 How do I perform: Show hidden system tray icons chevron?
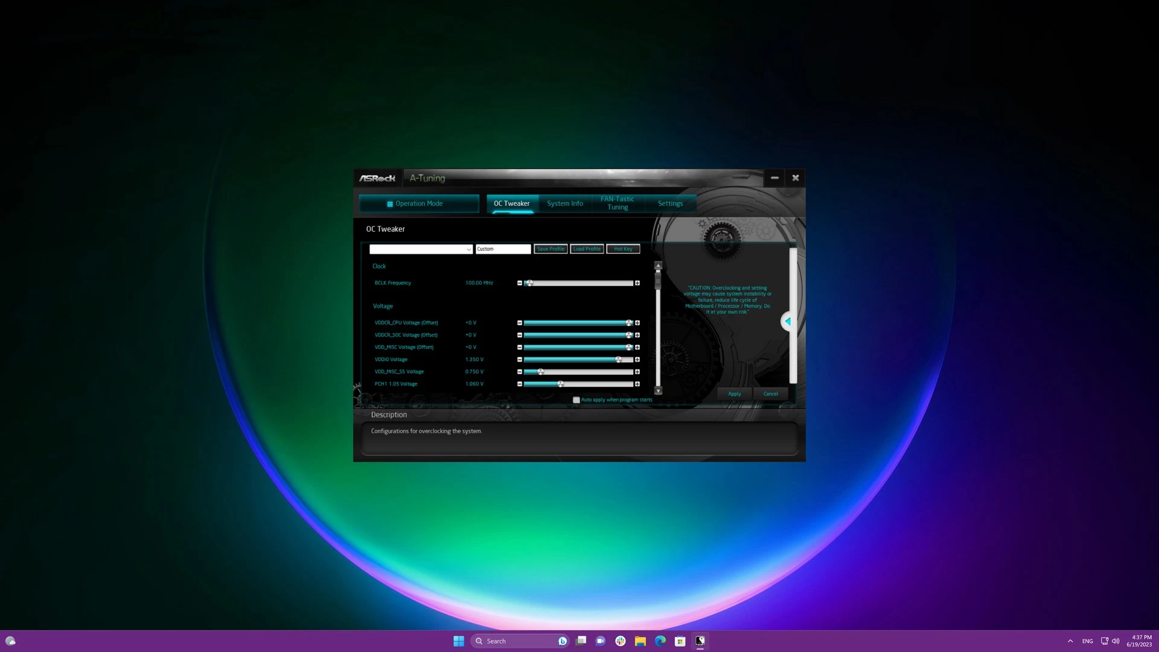(1070, 641)
